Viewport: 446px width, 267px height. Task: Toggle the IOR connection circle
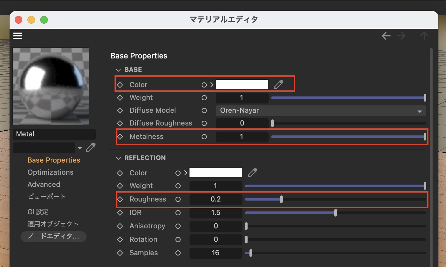coord(178,212)
